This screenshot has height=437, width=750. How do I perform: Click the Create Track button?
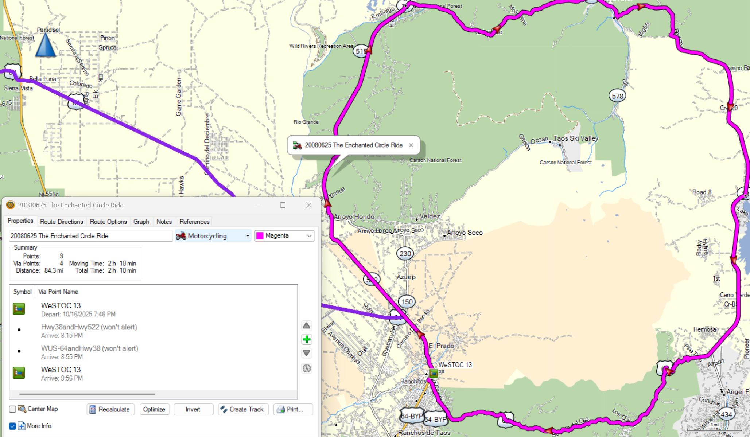click(x=243, y=409)
